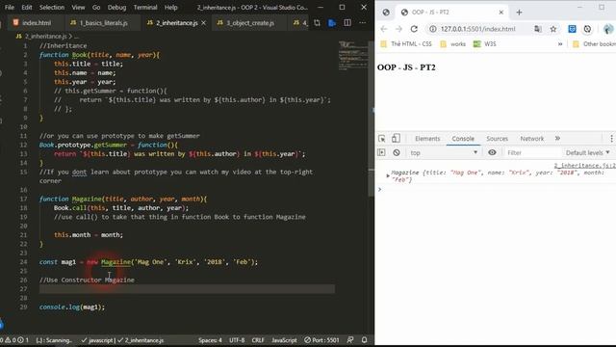Click the Chrome forward arrow
616x347 pixels.
(x=398, y=29)
